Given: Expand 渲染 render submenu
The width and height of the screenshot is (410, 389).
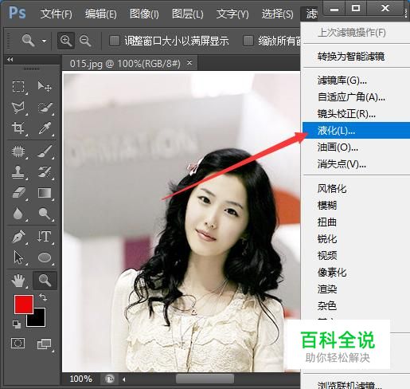Looking at the screenshot, I should [356, 289].
